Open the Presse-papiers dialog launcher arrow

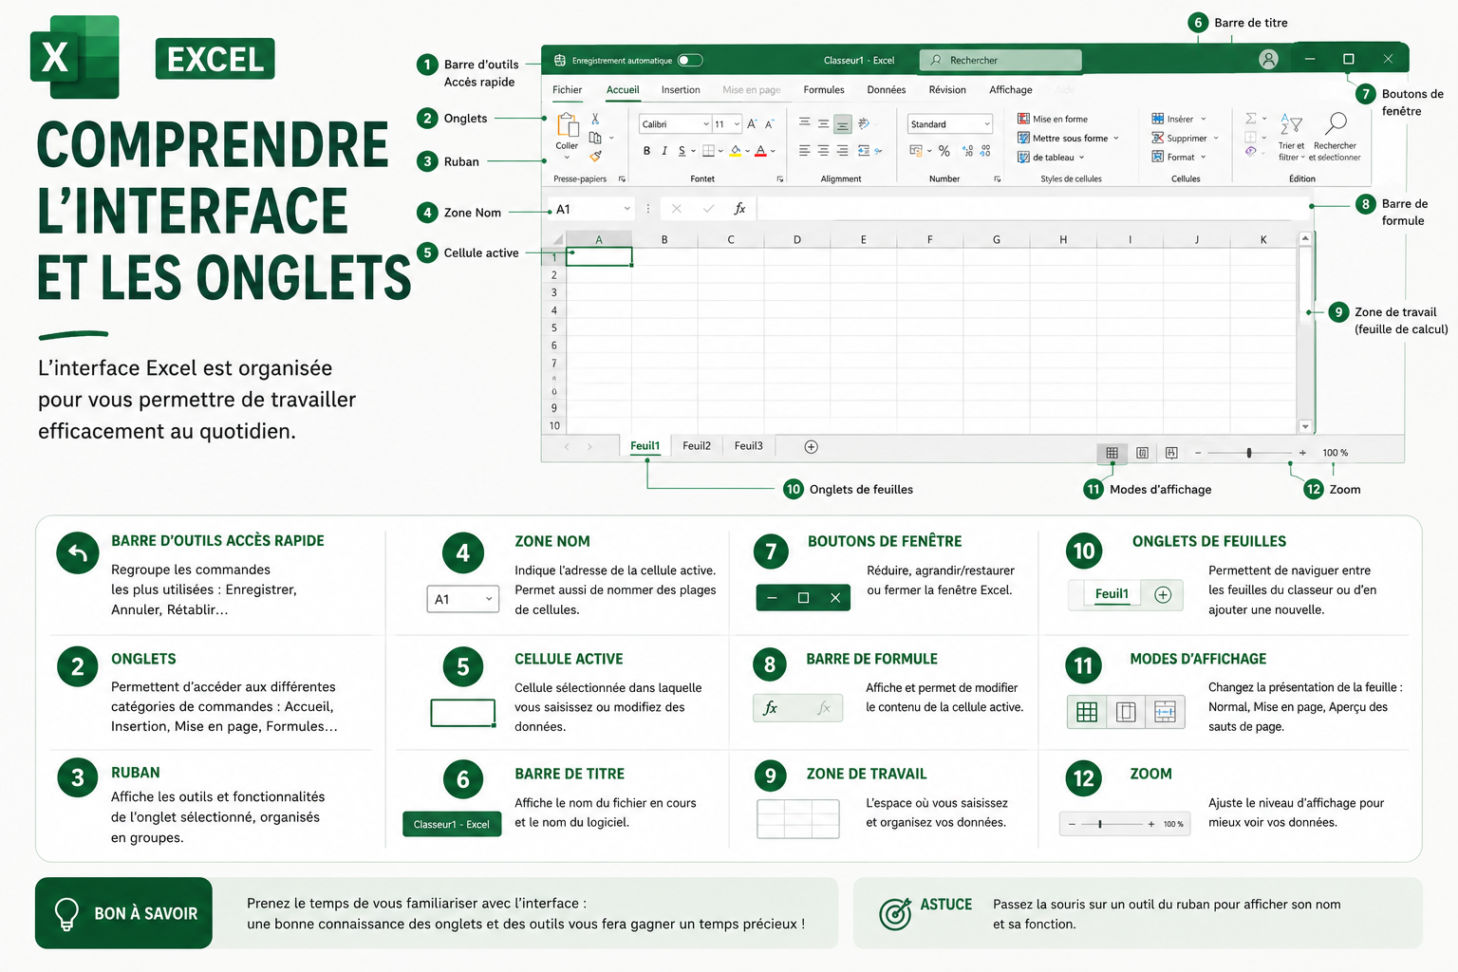(622, 178)
